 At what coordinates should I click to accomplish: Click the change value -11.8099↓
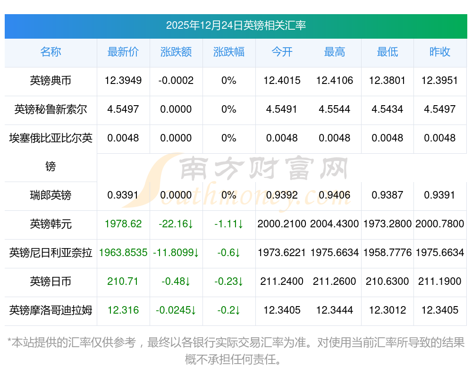click(x=176, y=253)
